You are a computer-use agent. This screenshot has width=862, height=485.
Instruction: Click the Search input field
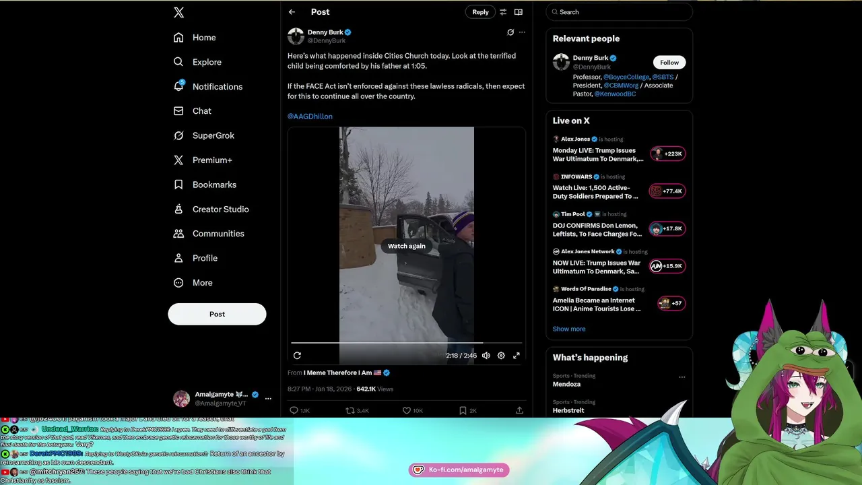(619, 12)
